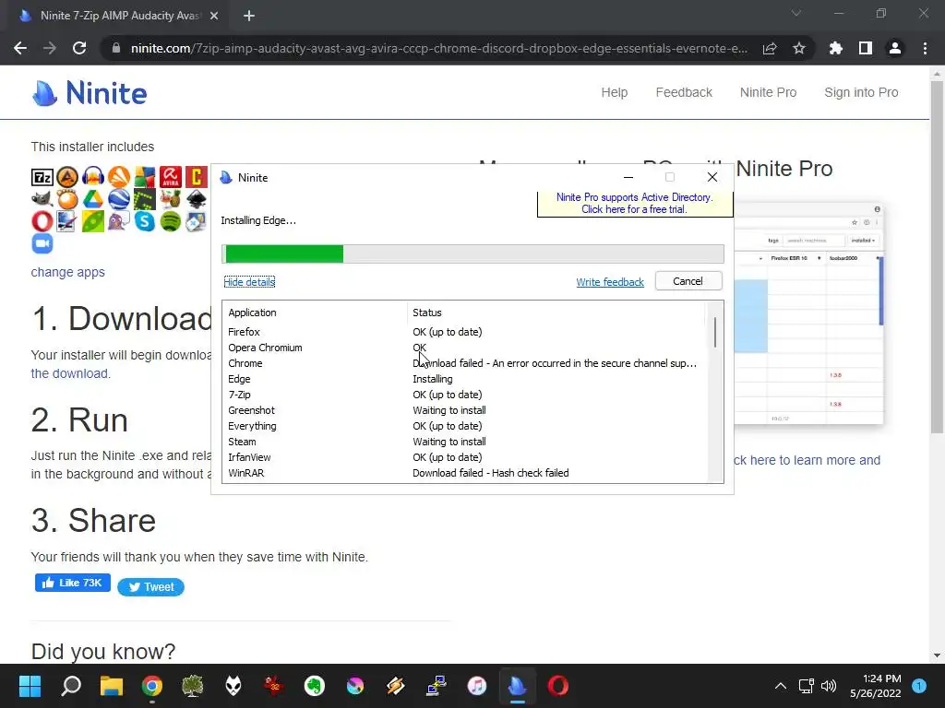Open Chrome profile avatar
This screenshot has width=945, height=708.
pyautogui.click(x=895, y=48)
